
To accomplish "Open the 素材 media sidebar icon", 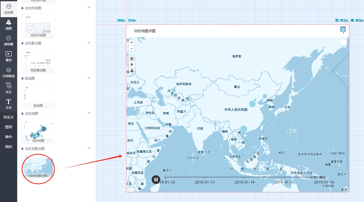I will tap(9, 56).
